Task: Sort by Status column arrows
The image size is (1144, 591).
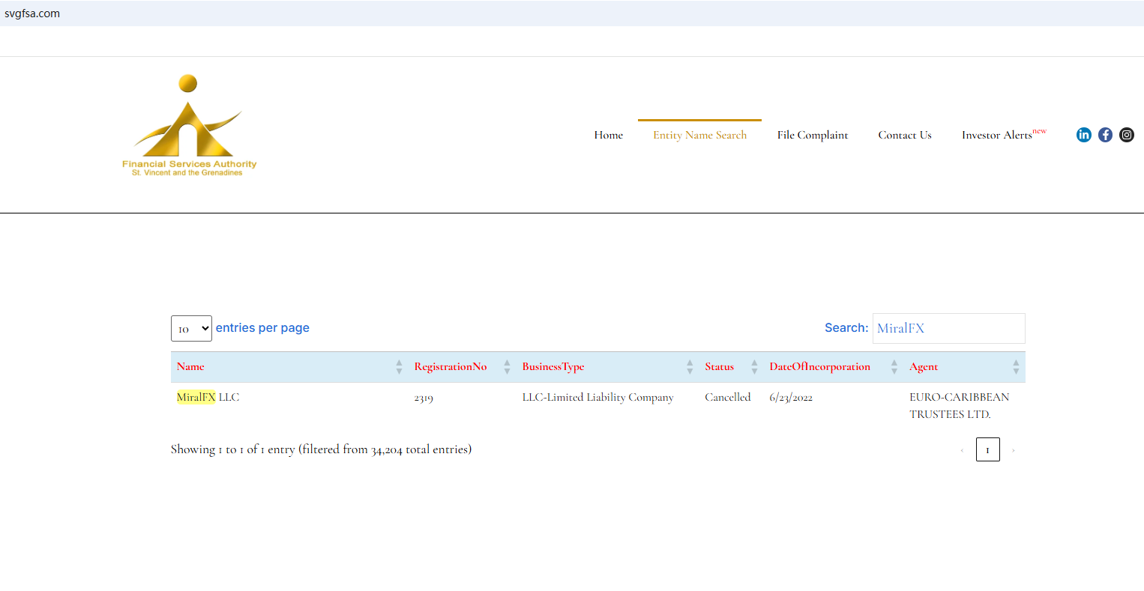Action: [754, 367]
